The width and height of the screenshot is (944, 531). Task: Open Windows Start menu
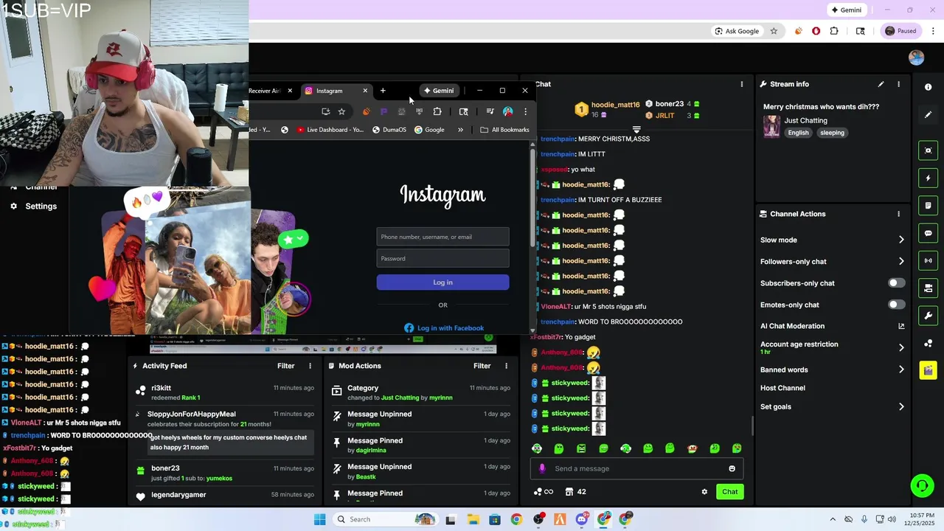pos(319,519)
